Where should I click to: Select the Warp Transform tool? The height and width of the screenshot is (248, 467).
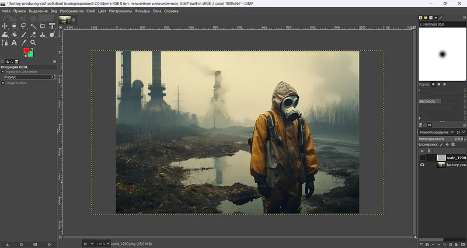pyautogui.click(x=5, y=34)
